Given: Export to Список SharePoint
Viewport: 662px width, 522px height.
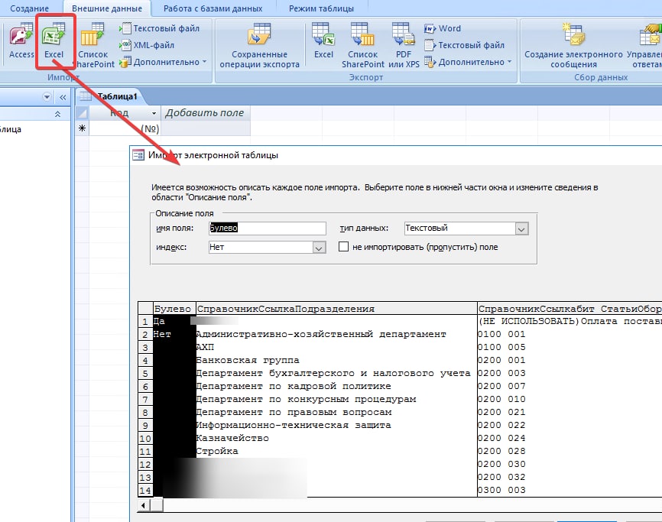Looking at the screenshot, I should (x=362, y=46).
